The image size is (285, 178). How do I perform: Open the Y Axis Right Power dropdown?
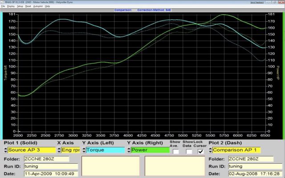pos(150,150)
